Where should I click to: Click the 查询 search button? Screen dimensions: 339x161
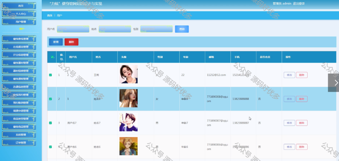click(x=182, y=29)
